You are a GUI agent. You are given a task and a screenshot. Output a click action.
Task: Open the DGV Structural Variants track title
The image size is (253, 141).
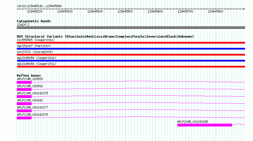(x=105, y=36)
